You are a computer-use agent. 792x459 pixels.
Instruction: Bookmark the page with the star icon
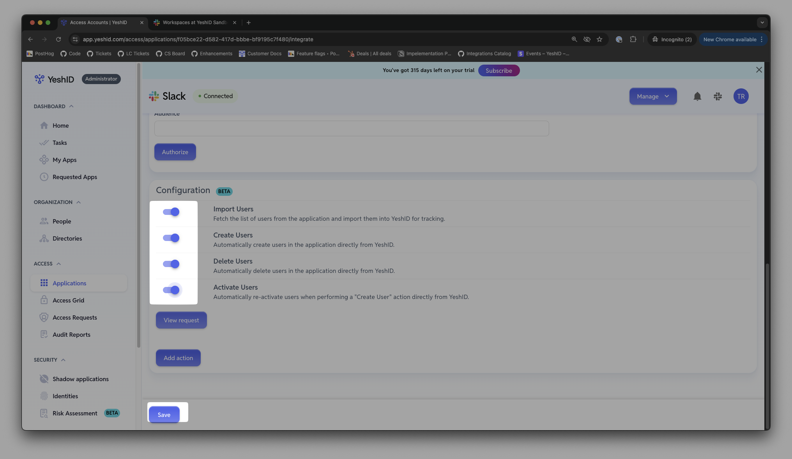pos(599,39)
